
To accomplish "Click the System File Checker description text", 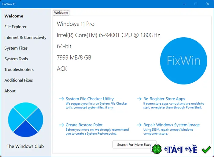I will click(96, 106).
